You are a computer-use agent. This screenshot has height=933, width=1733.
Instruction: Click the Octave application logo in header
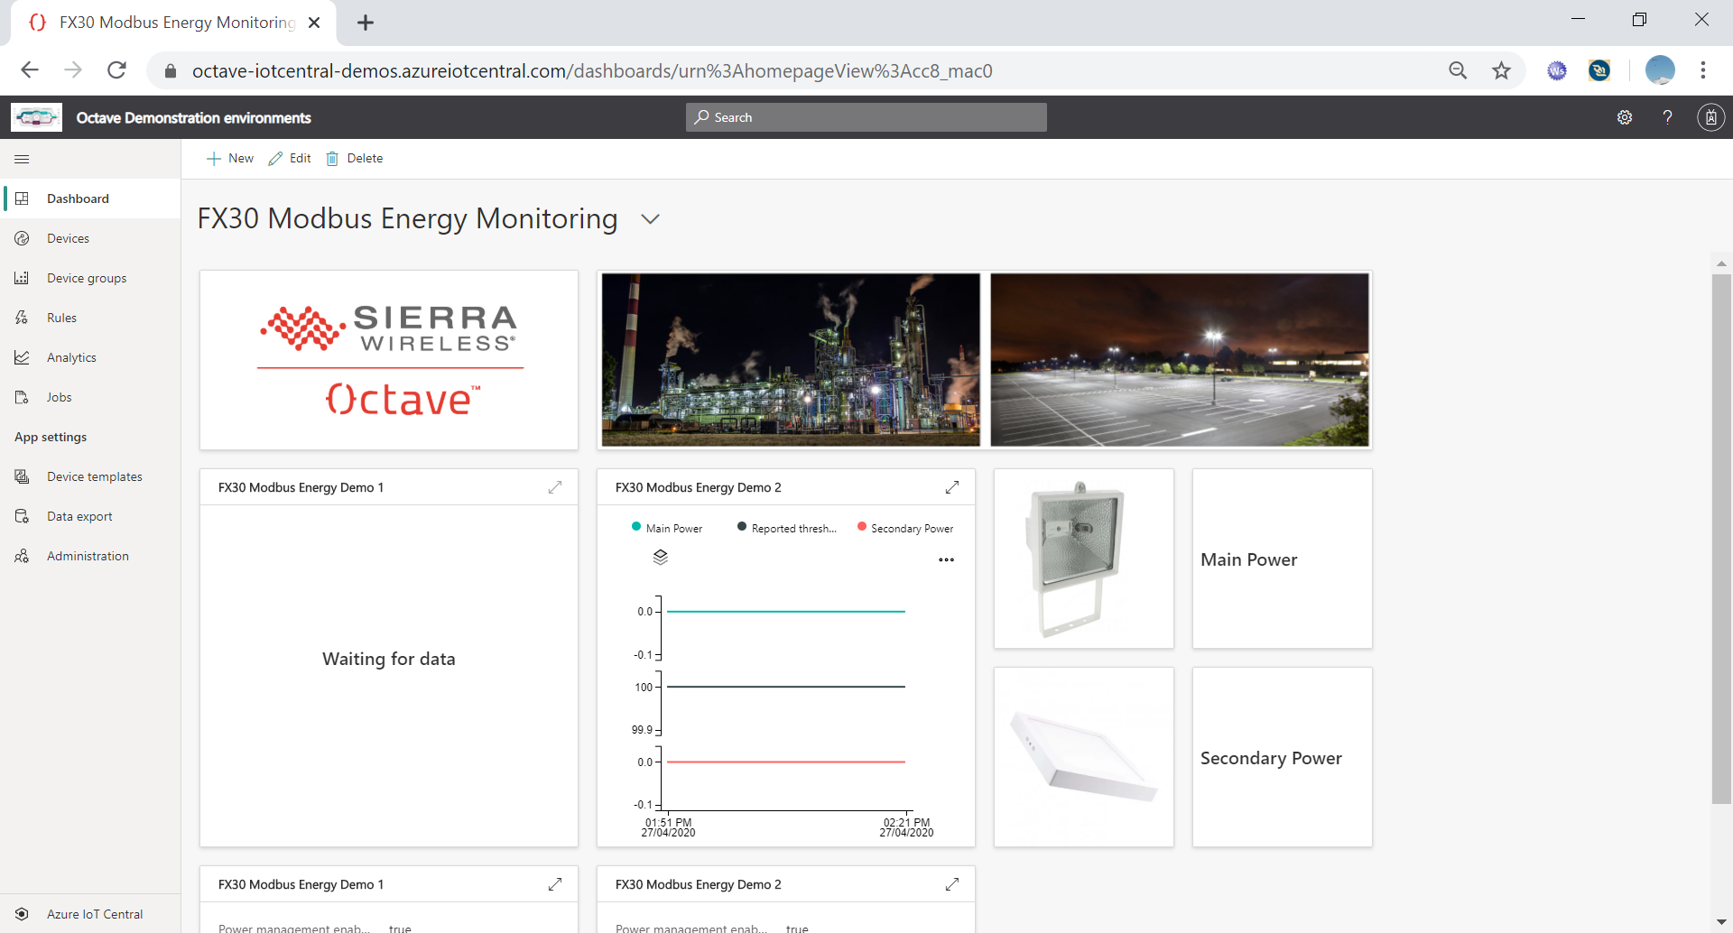(36, 117)
